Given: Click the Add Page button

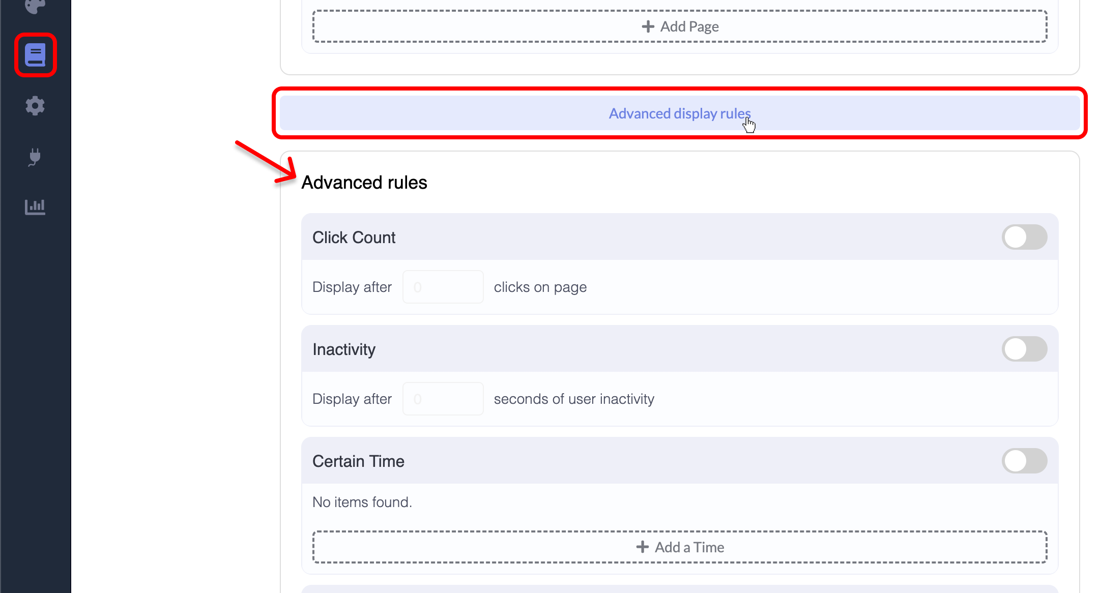Looking at the screenshot, I should pos(680,26).
